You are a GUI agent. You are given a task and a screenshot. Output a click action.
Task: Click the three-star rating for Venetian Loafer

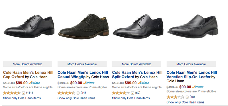[175, 97]
